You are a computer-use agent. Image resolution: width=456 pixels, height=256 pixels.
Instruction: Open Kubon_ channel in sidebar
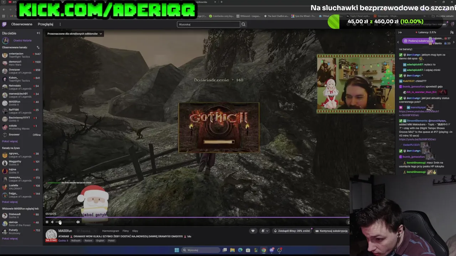21,79
